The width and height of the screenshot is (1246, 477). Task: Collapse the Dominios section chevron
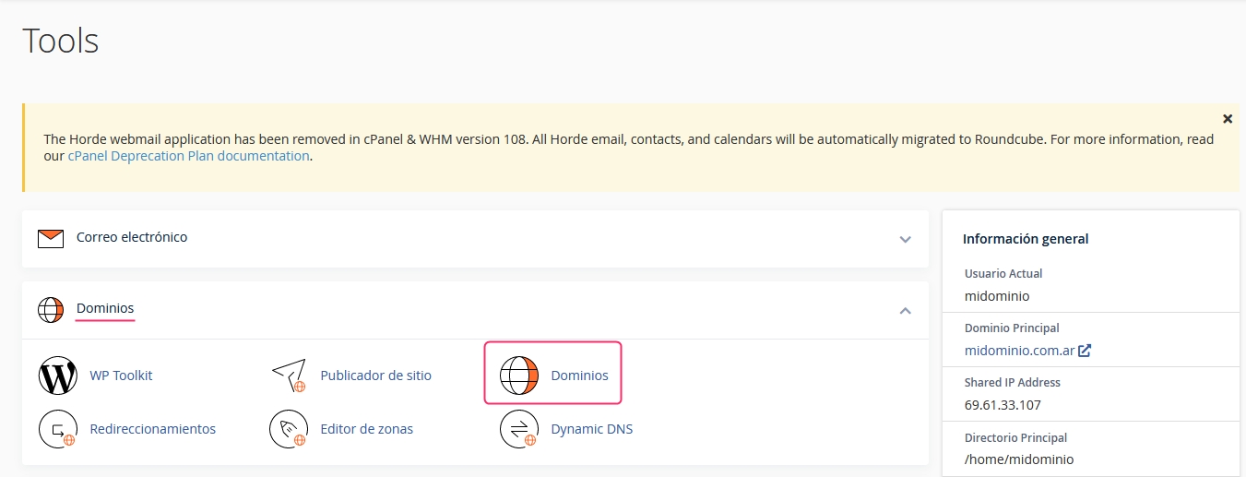point(906,310)
